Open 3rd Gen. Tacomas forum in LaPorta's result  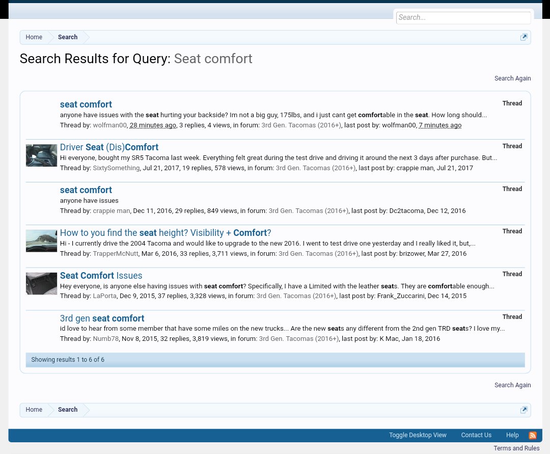click(296, 296)
